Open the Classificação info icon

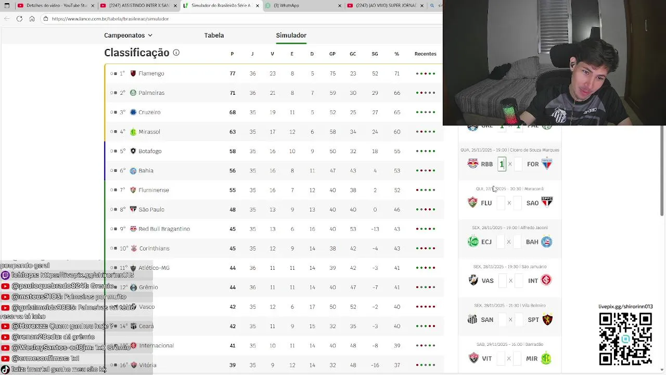tap(176, 53)
